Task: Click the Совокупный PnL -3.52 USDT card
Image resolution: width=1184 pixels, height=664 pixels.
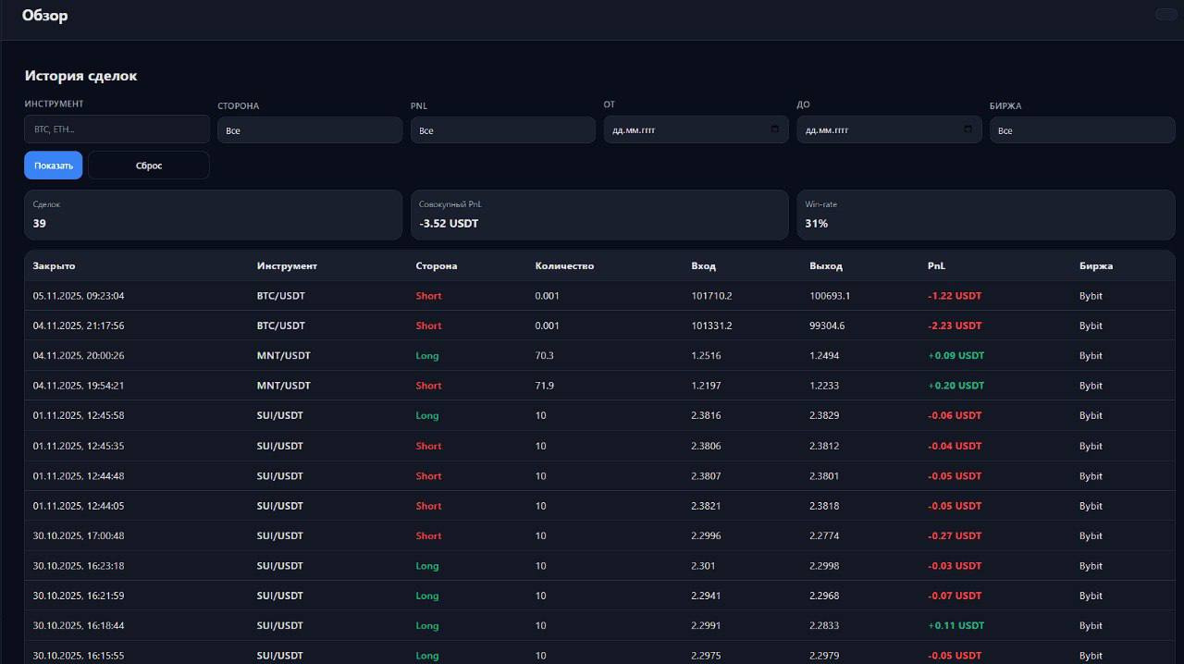Action: 599,215
